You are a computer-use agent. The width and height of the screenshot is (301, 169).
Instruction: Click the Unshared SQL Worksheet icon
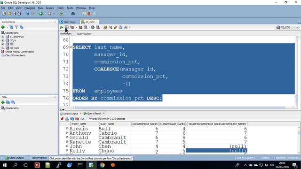105,27
